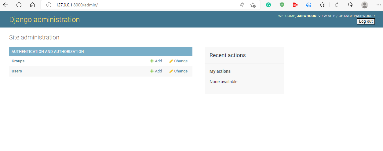Open the red 4K downloader extension icon

pyautogui.click(x=295, y=5)
